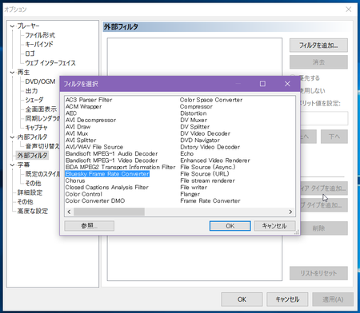Viewport: 360px width, 313px height.
Task: Click the horizontal scrollbar left arrow
Action: [69, 212]
